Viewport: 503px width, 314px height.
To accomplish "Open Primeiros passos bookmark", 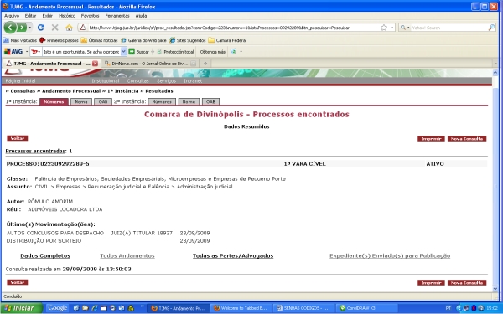I will pos(59,40).
